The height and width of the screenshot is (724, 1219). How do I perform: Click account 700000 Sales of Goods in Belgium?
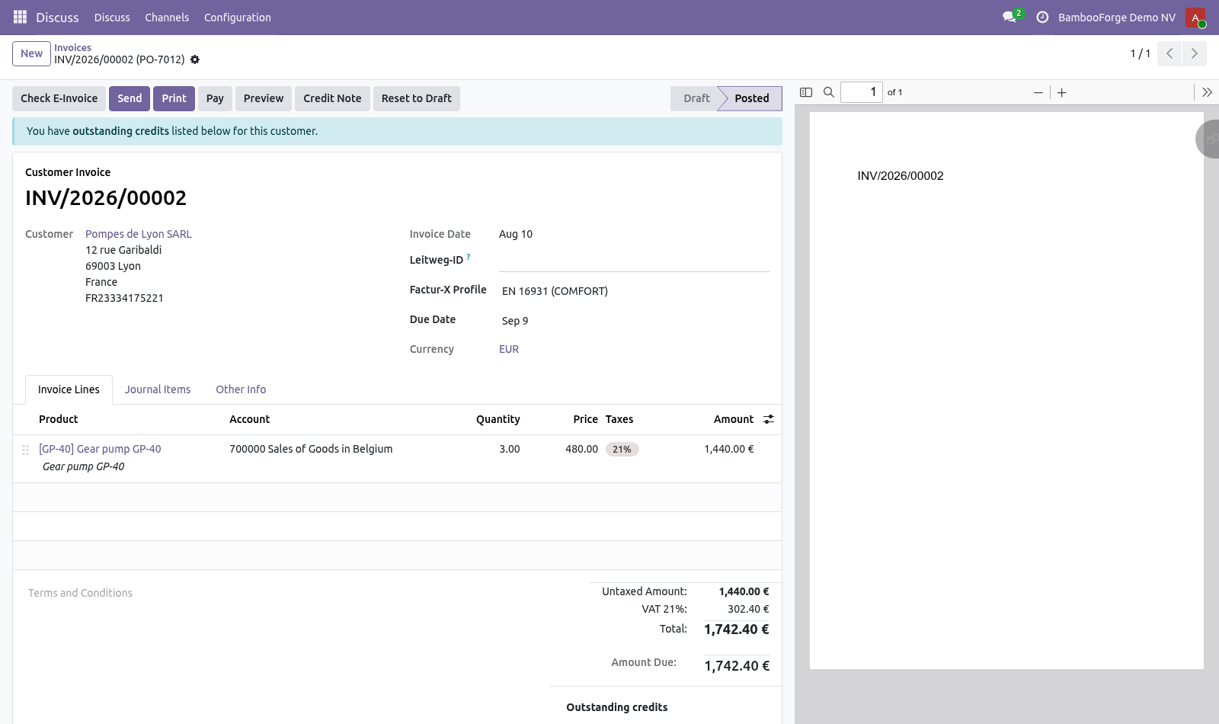coord(311,449)
